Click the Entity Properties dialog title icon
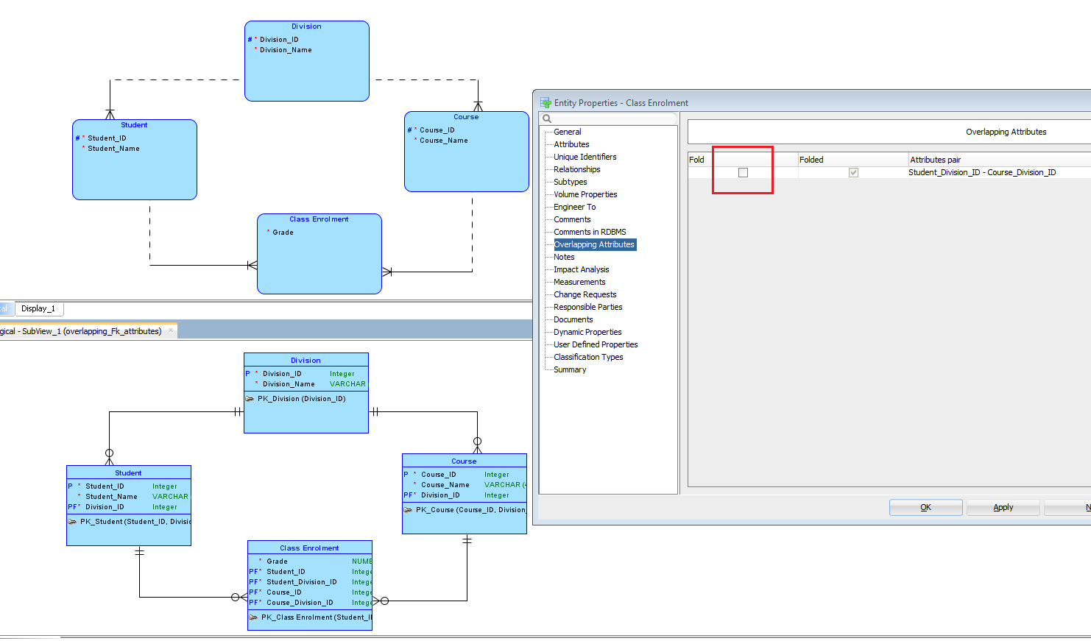 pyautogui.click(x=545, y=103)
